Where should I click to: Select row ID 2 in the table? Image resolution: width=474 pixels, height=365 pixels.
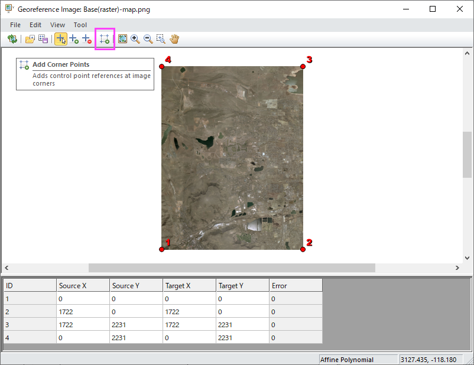point(30,312)
